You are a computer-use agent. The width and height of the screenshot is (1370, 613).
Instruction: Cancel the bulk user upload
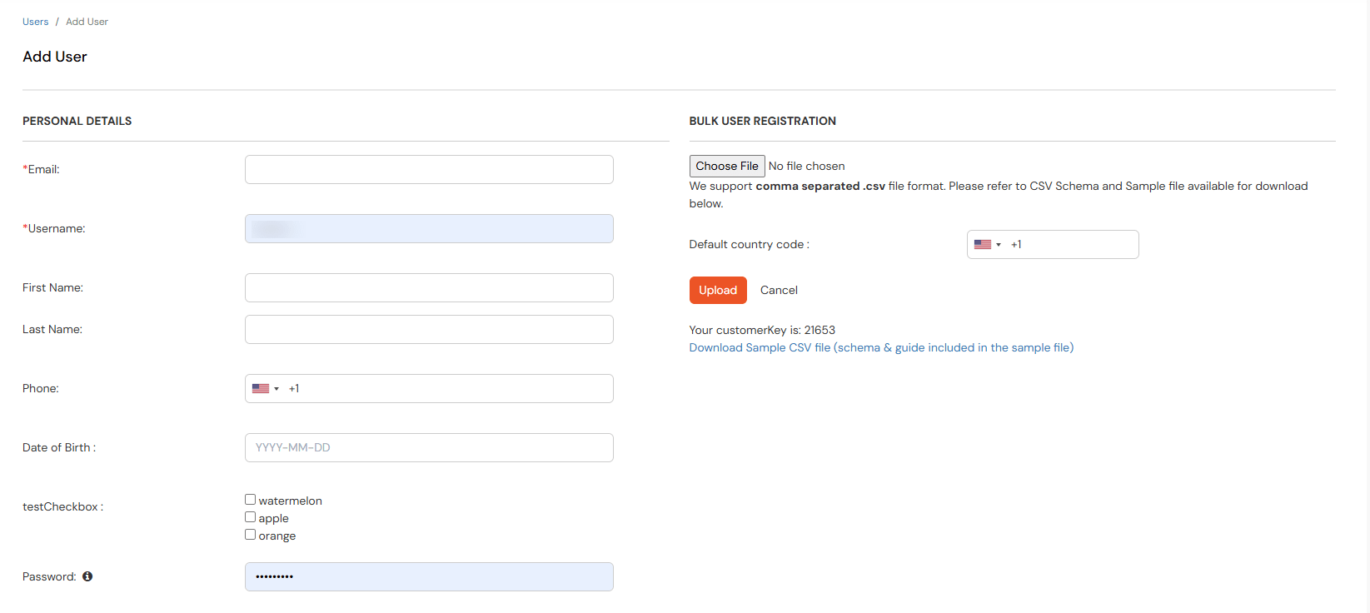779,290
